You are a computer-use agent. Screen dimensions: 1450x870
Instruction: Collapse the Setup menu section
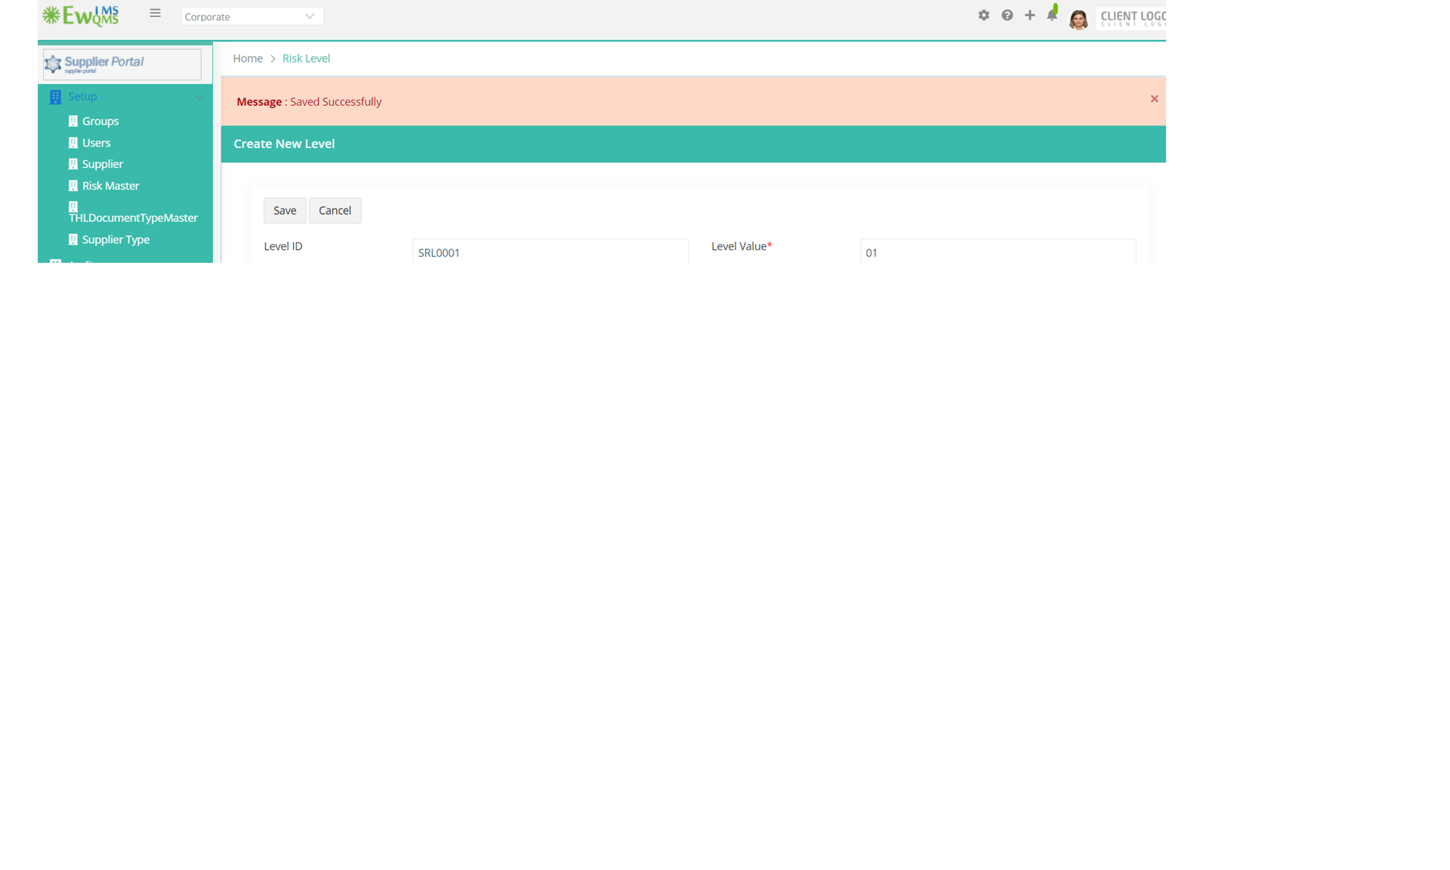click(x=199, y=97)
